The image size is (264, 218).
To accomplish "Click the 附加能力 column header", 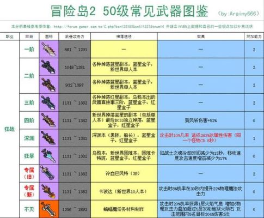I will [254, 37].
